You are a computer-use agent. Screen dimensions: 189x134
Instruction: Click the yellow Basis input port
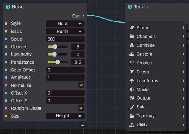6,32
